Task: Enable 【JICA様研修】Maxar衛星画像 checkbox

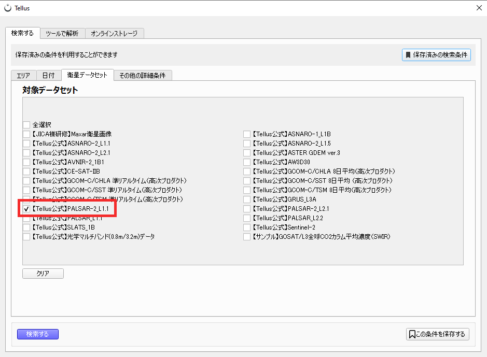Action: 26,134
